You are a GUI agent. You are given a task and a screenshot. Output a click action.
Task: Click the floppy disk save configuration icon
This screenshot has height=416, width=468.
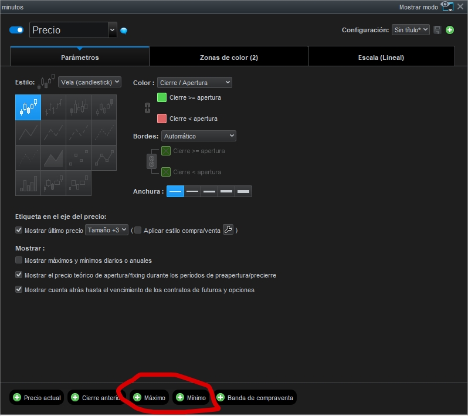tap(438, 30)
